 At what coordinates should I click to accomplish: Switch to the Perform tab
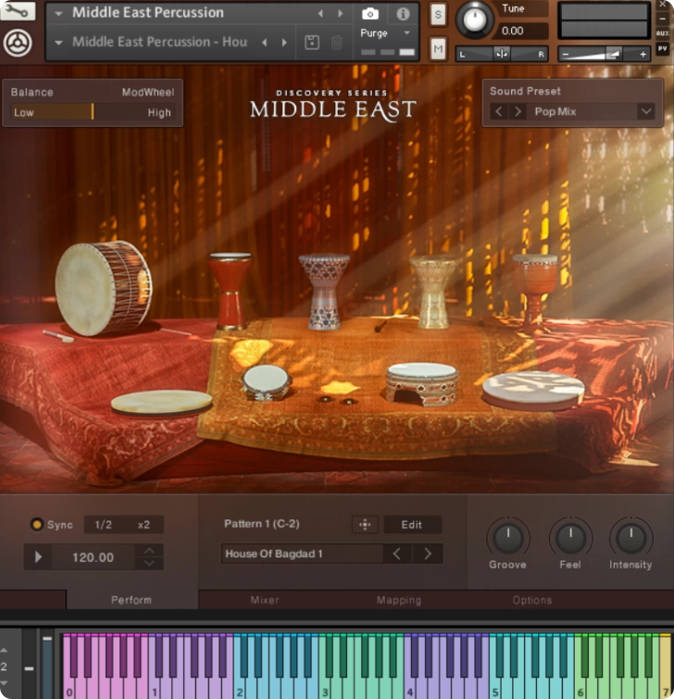pyautogui.click(x=131, y=600)
